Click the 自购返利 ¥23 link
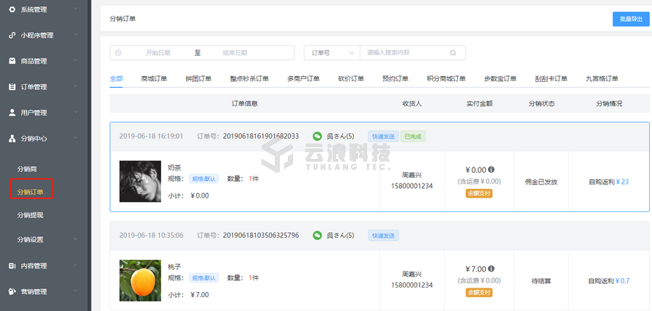Screen dimensions: 652x311 tap(609, 181)
